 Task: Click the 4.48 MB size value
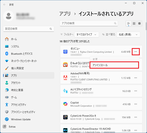(126, 52)
